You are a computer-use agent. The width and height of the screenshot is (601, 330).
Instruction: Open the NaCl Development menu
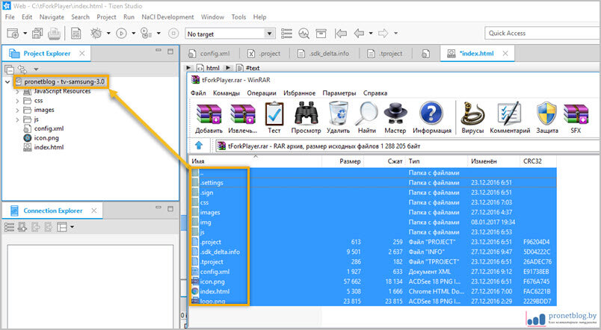point(167,17)
